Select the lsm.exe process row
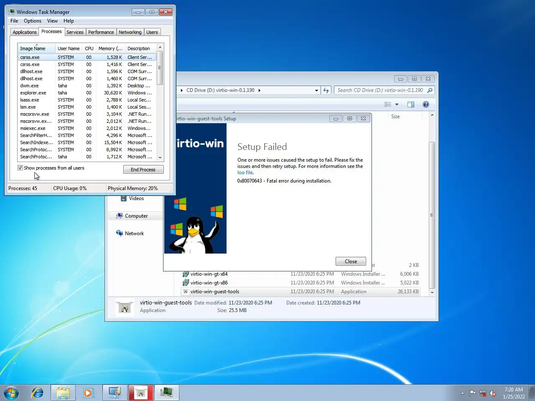This screenshot has width=535, height=401. (x=87, y=107)
